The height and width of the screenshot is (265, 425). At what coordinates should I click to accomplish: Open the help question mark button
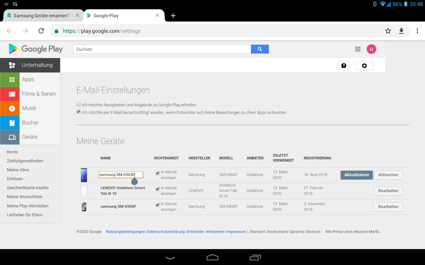(344, 66)
